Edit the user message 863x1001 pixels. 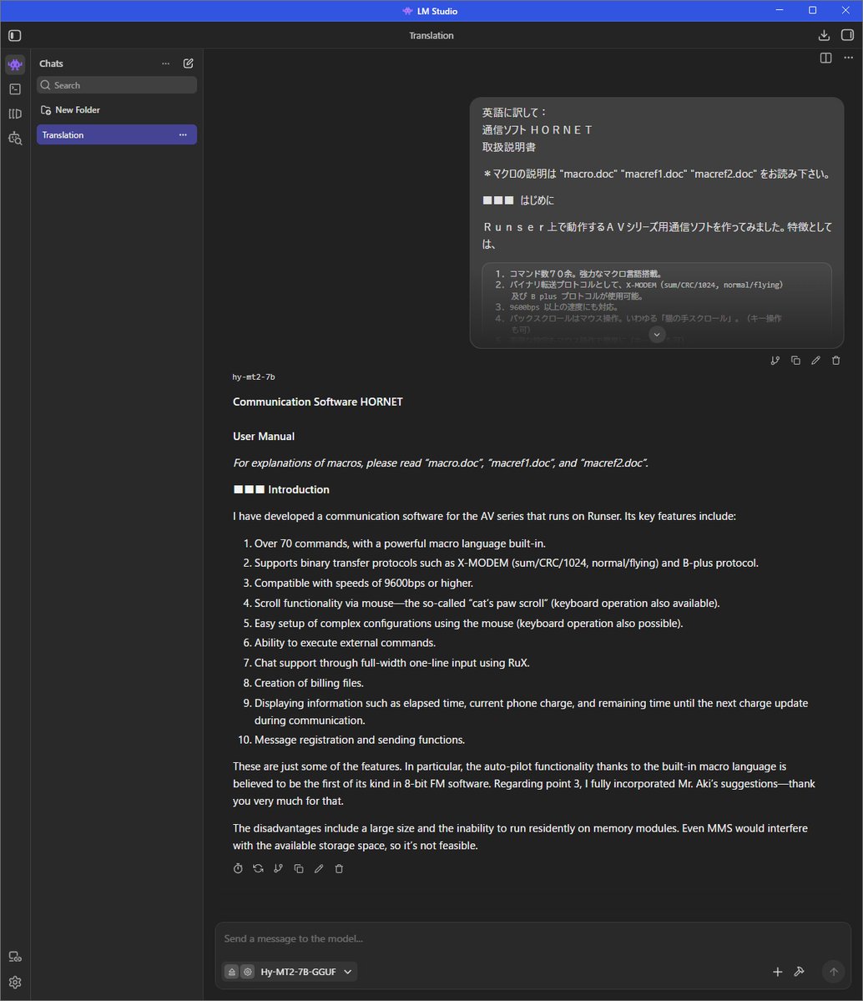click(x=815, y=361)
